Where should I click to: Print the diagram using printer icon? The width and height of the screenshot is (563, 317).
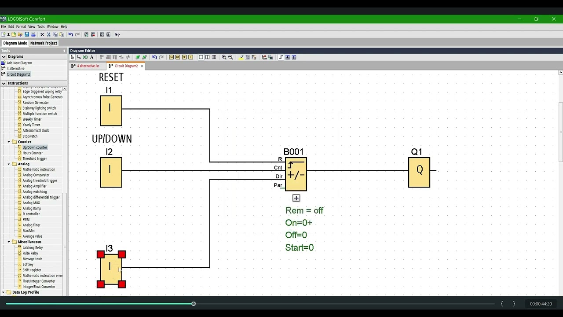click(33, 34)
